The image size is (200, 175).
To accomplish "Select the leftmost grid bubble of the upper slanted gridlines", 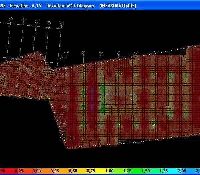I will point(11,19).
